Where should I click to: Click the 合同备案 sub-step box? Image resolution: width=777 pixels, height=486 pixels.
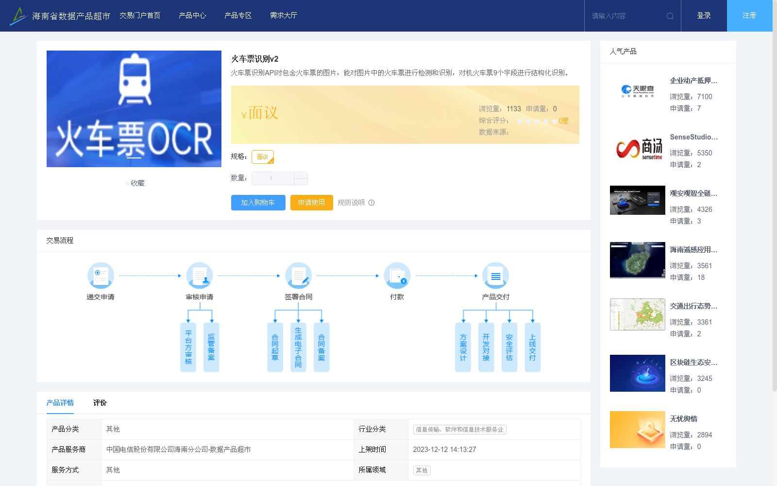click(321, 347)
